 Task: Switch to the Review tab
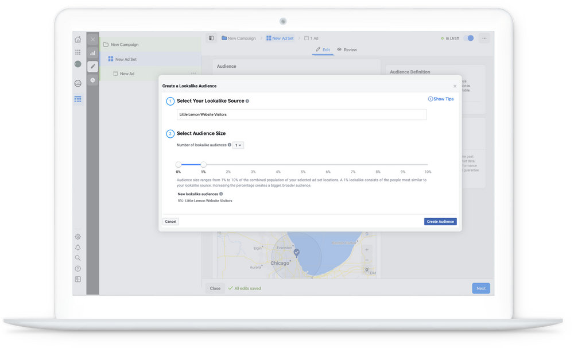click(347, 49)
